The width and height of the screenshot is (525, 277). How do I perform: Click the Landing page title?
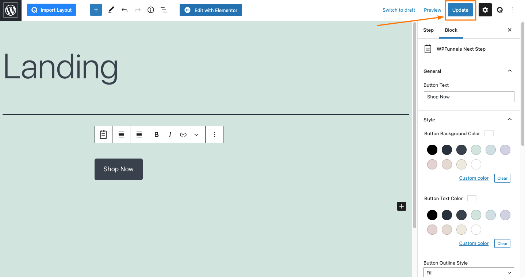pos(61,67)
